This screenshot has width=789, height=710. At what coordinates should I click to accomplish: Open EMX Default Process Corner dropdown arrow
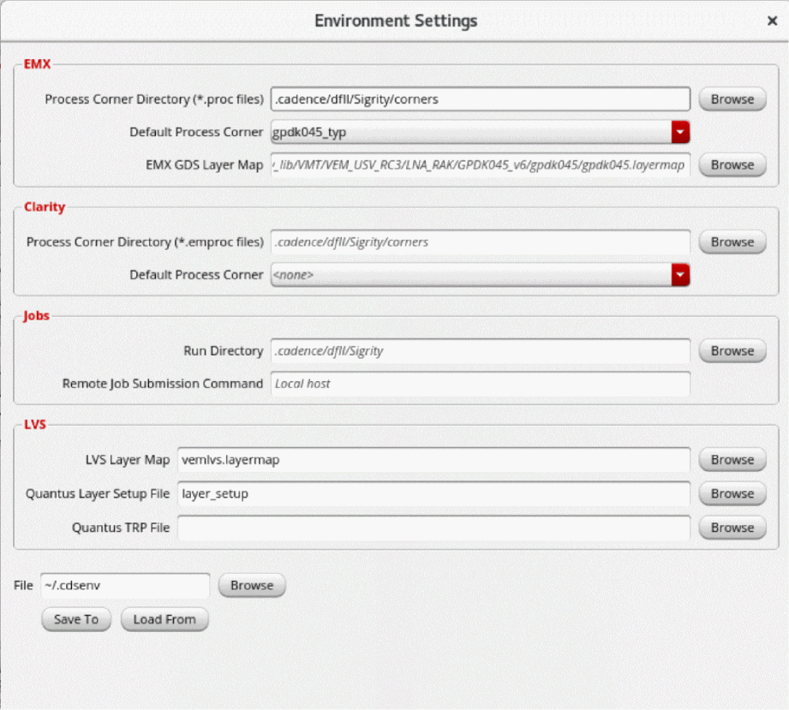[x=680, y=133]
